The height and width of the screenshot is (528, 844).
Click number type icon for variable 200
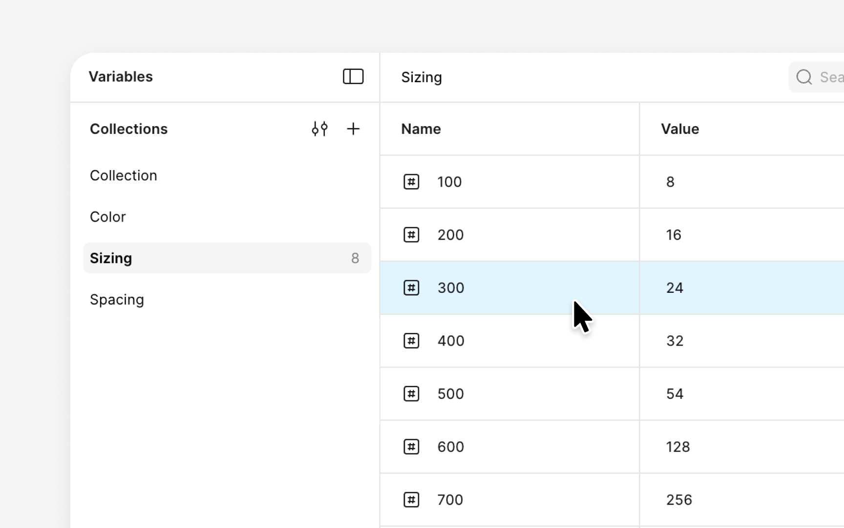click(411, 235)
